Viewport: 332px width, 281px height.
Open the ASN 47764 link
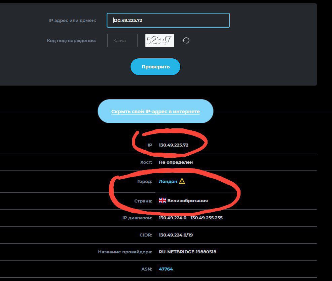[x=166, y=269]
